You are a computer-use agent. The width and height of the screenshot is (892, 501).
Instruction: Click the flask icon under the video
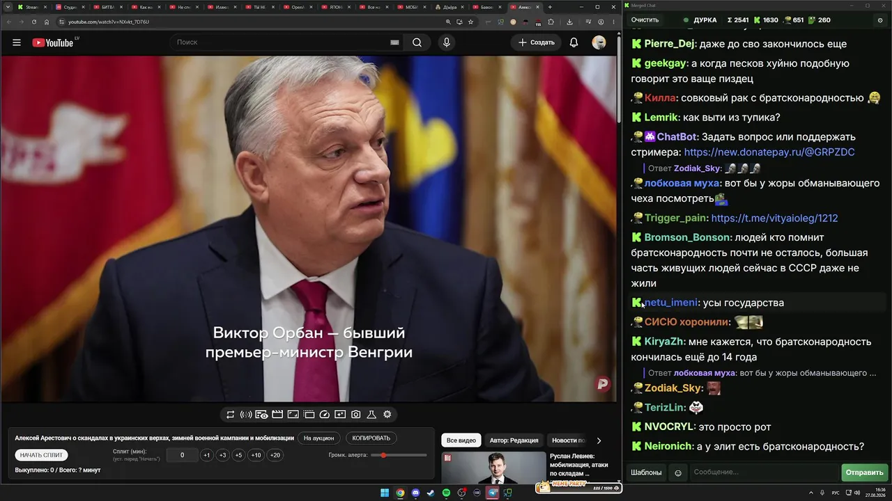[x=371, y=414]
